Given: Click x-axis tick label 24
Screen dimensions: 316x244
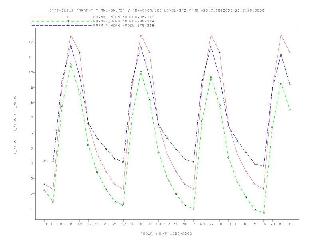Looking at the screenshot, I should pos(115,224).
